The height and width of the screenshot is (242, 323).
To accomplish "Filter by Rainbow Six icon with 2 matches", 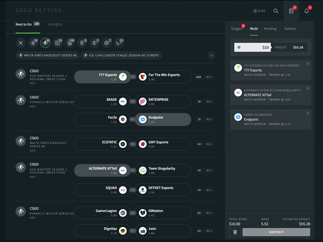I will coord(94,43).
